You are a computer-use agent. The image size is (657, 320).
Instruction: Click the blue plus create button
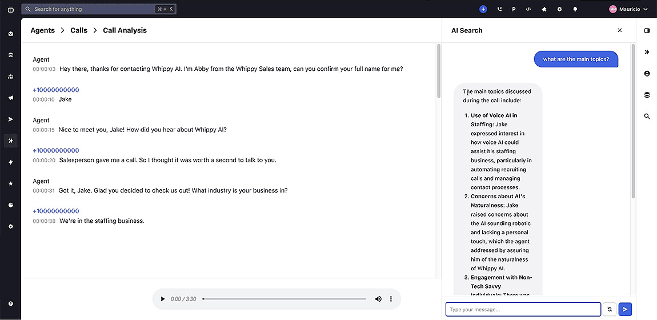(x=483, y=9)
